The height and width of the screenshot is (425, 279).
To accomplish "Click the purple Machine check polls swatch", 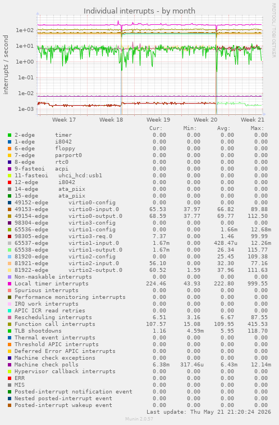I will click(x=10, y=365).
